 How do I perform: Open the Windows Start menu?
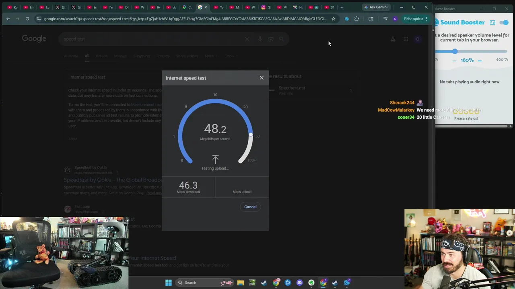[x=169, y=283]
